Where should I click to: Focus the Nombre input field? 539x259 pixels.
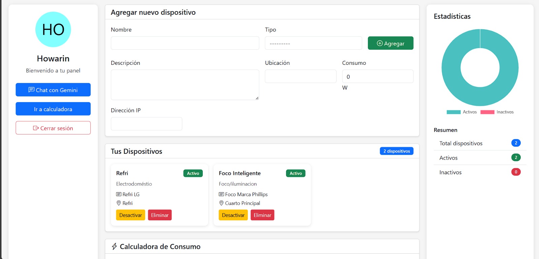click(x=185, y=43)
